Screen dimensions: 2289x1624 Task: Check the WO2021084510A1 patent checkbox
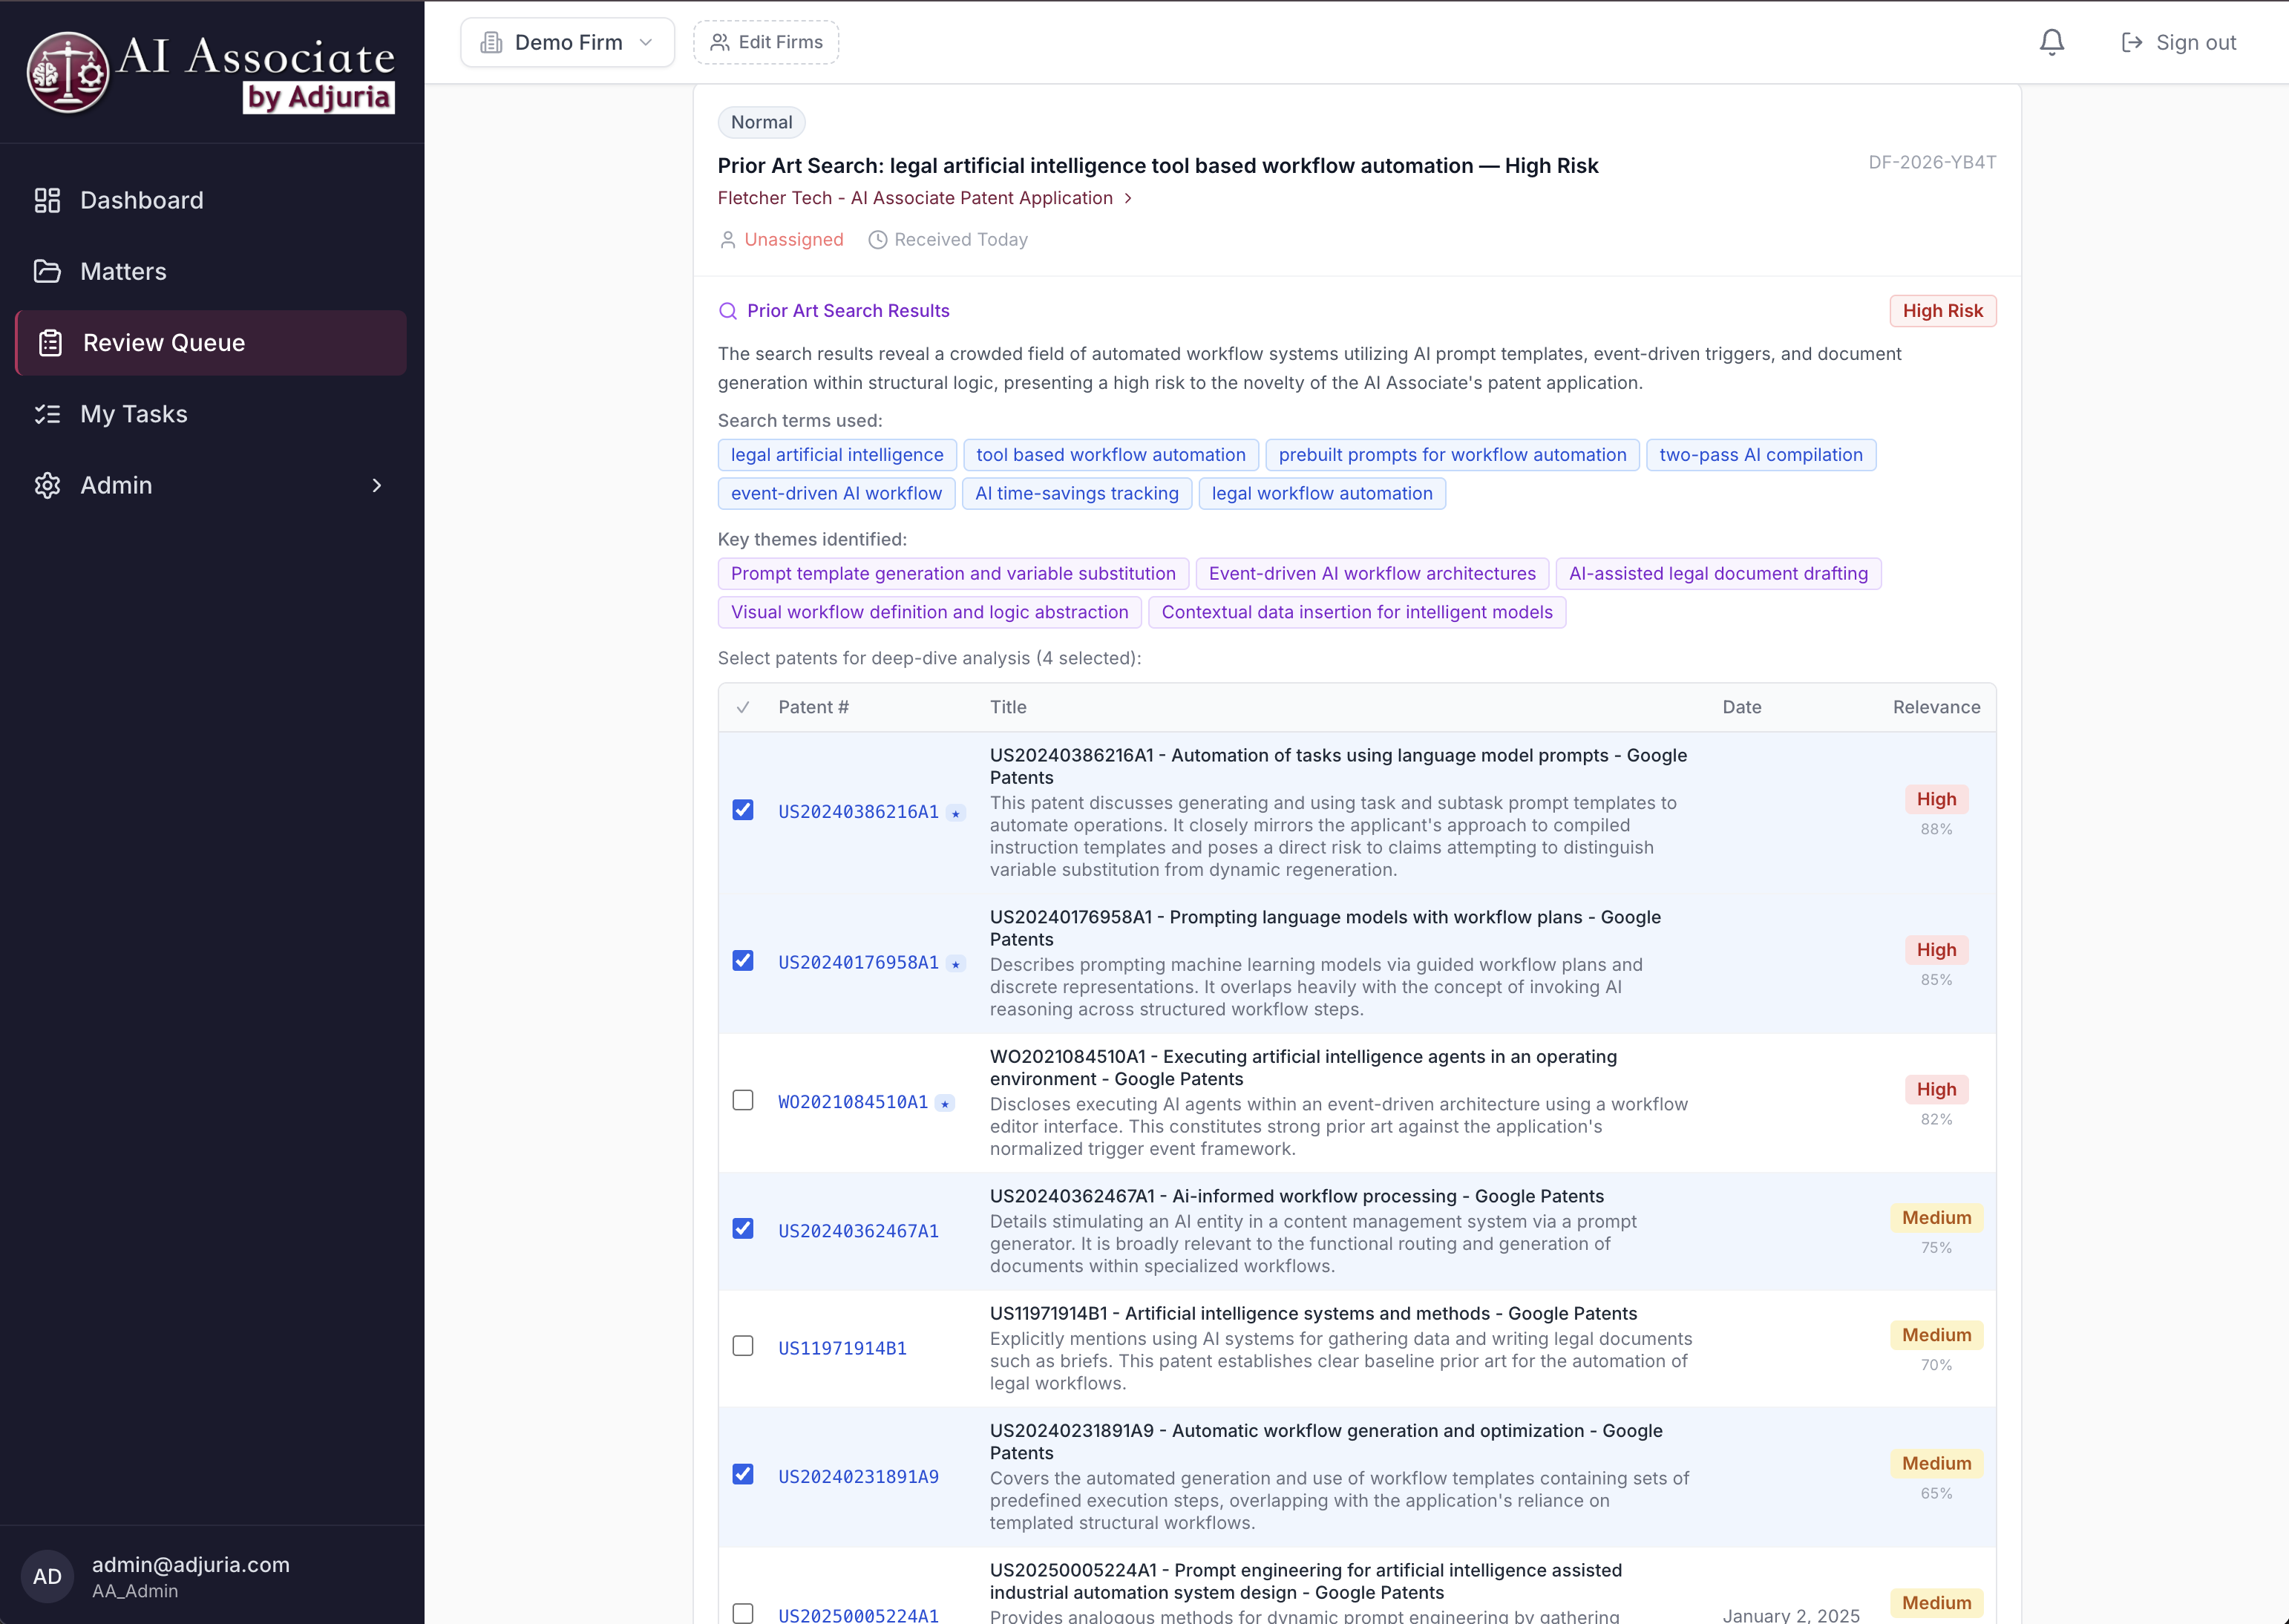pos(743,1100)
